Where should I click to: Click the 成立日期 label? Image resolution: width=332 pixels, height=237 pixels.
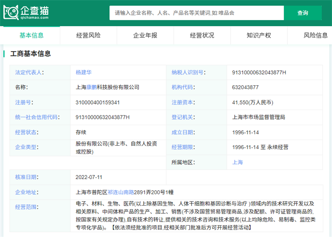pos(183,132)
